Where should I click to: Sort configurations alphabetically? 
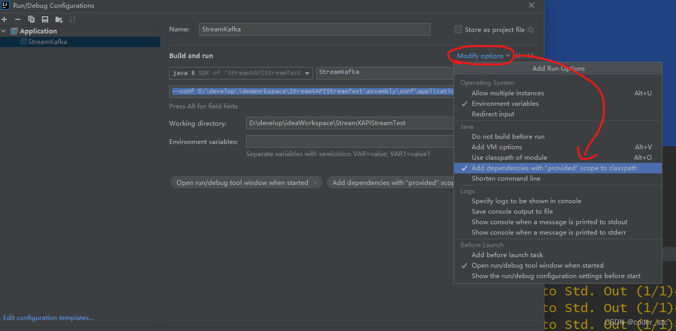72,19
